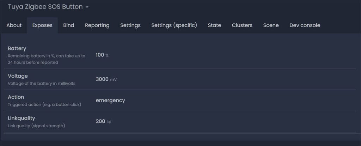Viewport: 361px width, 146px height.
Task: Click the 'Voltage of the battery in millivolts' description
Action: coord(42,84)
